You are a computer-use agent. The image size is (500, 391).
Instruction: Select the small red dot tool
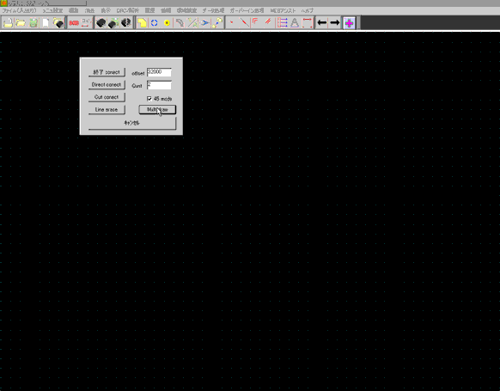tap(232, 23)
